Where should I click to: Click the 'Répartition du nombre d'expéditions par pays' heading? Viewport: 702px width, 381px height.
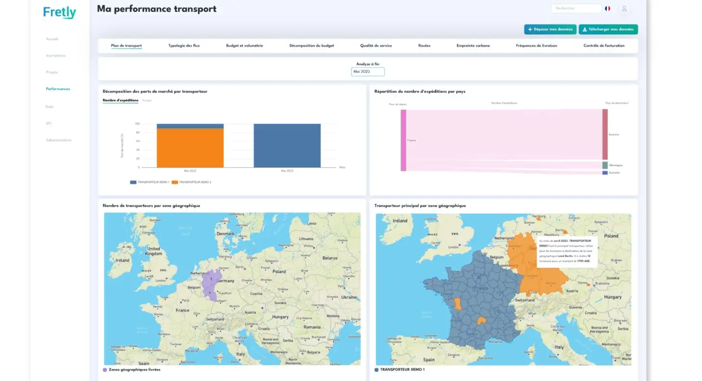[420, 91]
